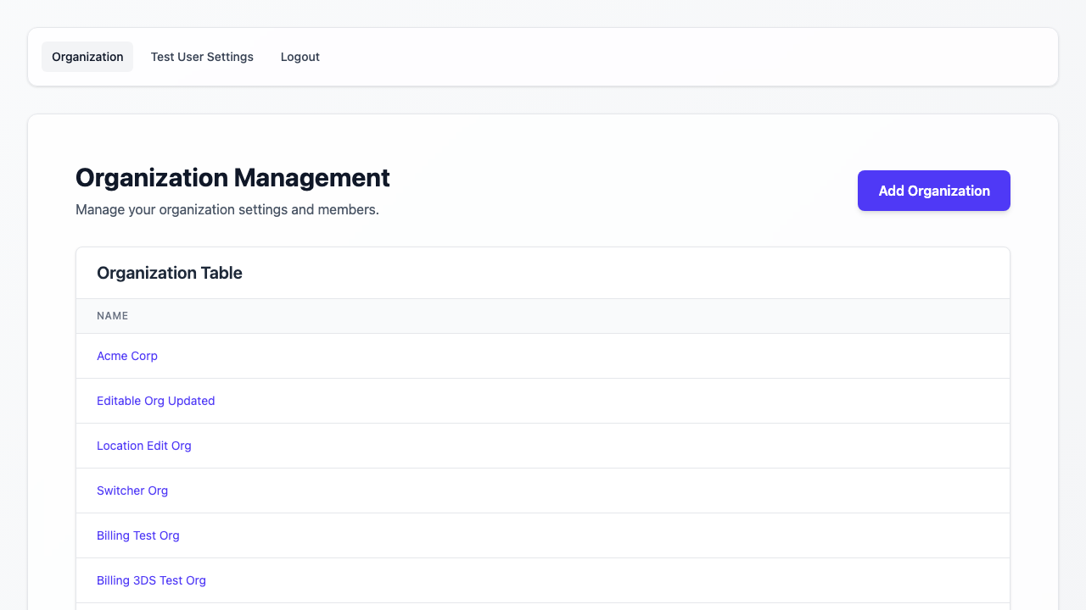This screenshot has width=1086, height=610.
Task: Open the Acme Corp organization
Action: pos(127,356)
